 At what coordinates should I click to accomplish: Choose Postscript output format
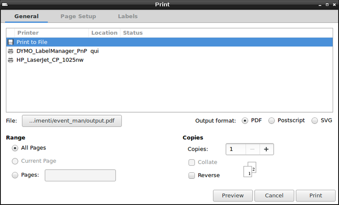pos(272,121)
